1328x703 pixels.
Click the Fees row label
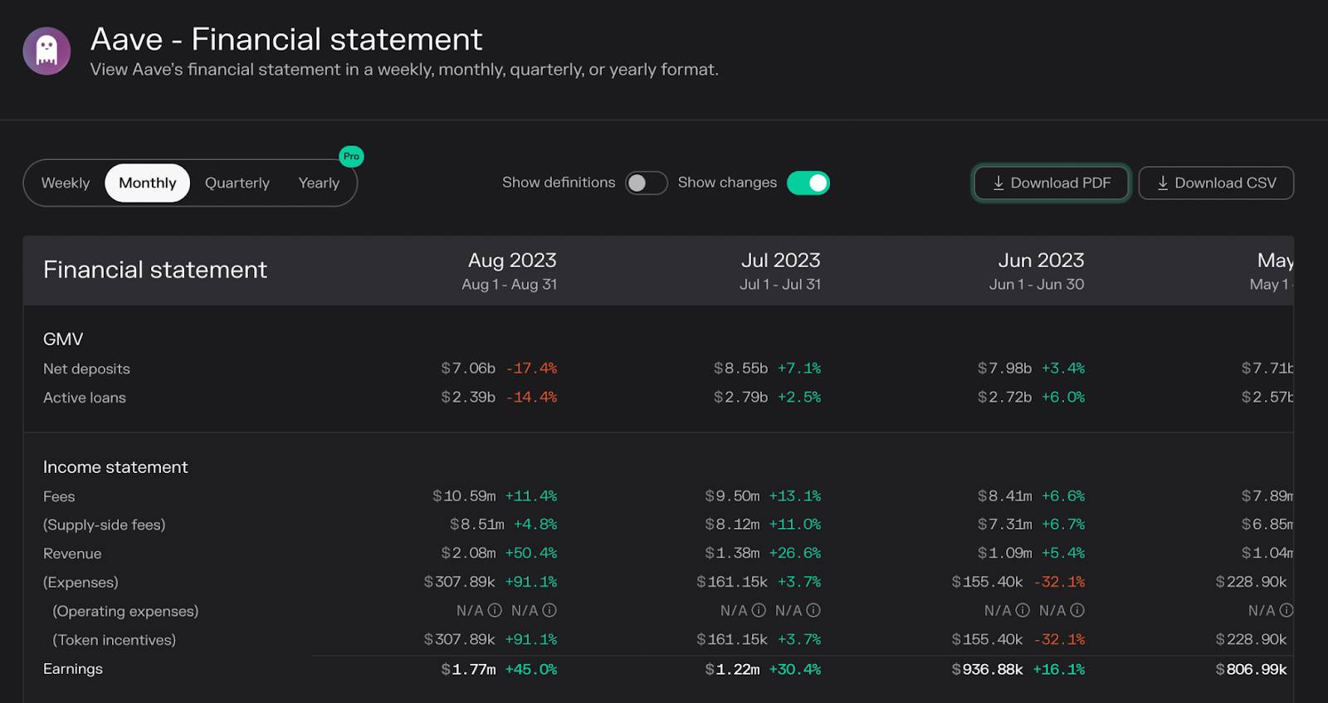pyautogui.click(x=59, y=496)
